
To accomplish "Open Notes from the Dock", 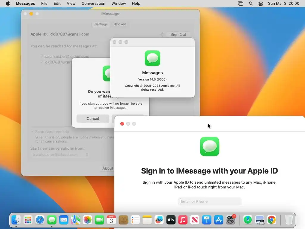I will 147,220.
